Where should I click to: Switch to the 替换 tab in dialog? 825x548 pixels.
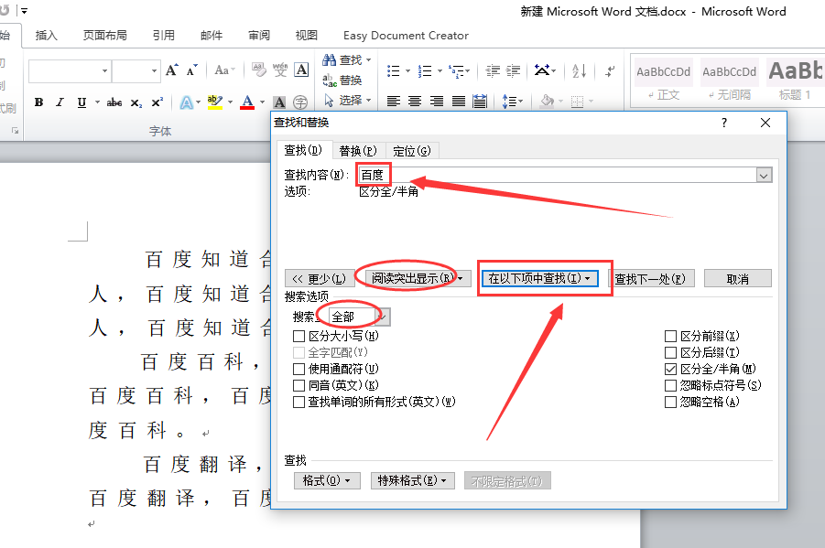[x=358, y=151]
